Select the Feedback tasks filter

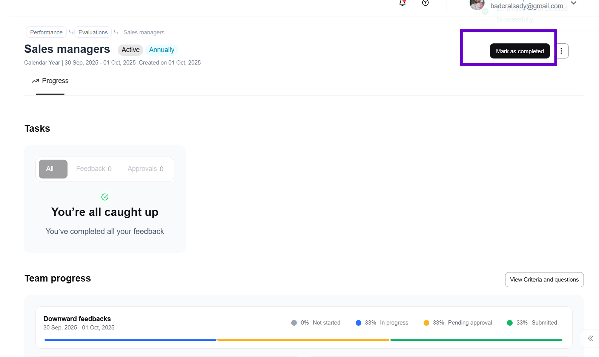click(94, 169)
